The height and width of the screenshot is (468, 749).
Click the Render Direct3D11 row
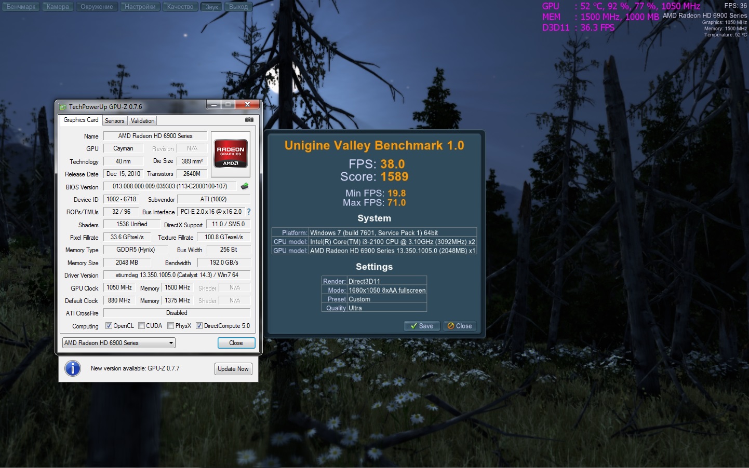(x=374, y=281)
